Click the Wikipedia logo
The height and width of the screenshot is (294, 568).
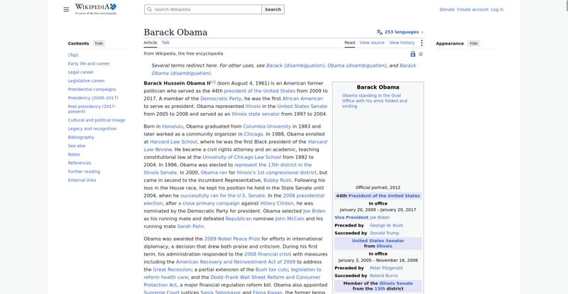[x=96, y=9]
